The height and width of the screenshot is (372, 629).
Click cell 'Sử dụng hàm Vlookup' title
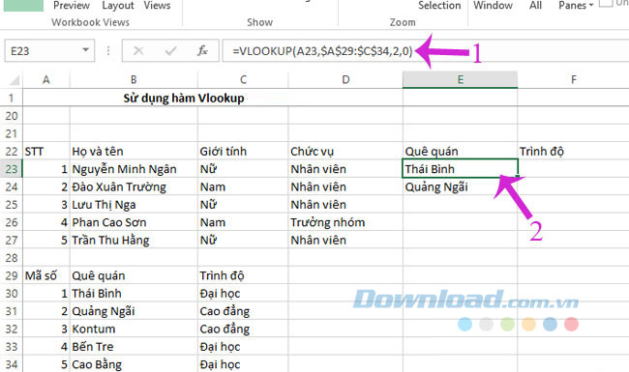[x=184, y=99]
